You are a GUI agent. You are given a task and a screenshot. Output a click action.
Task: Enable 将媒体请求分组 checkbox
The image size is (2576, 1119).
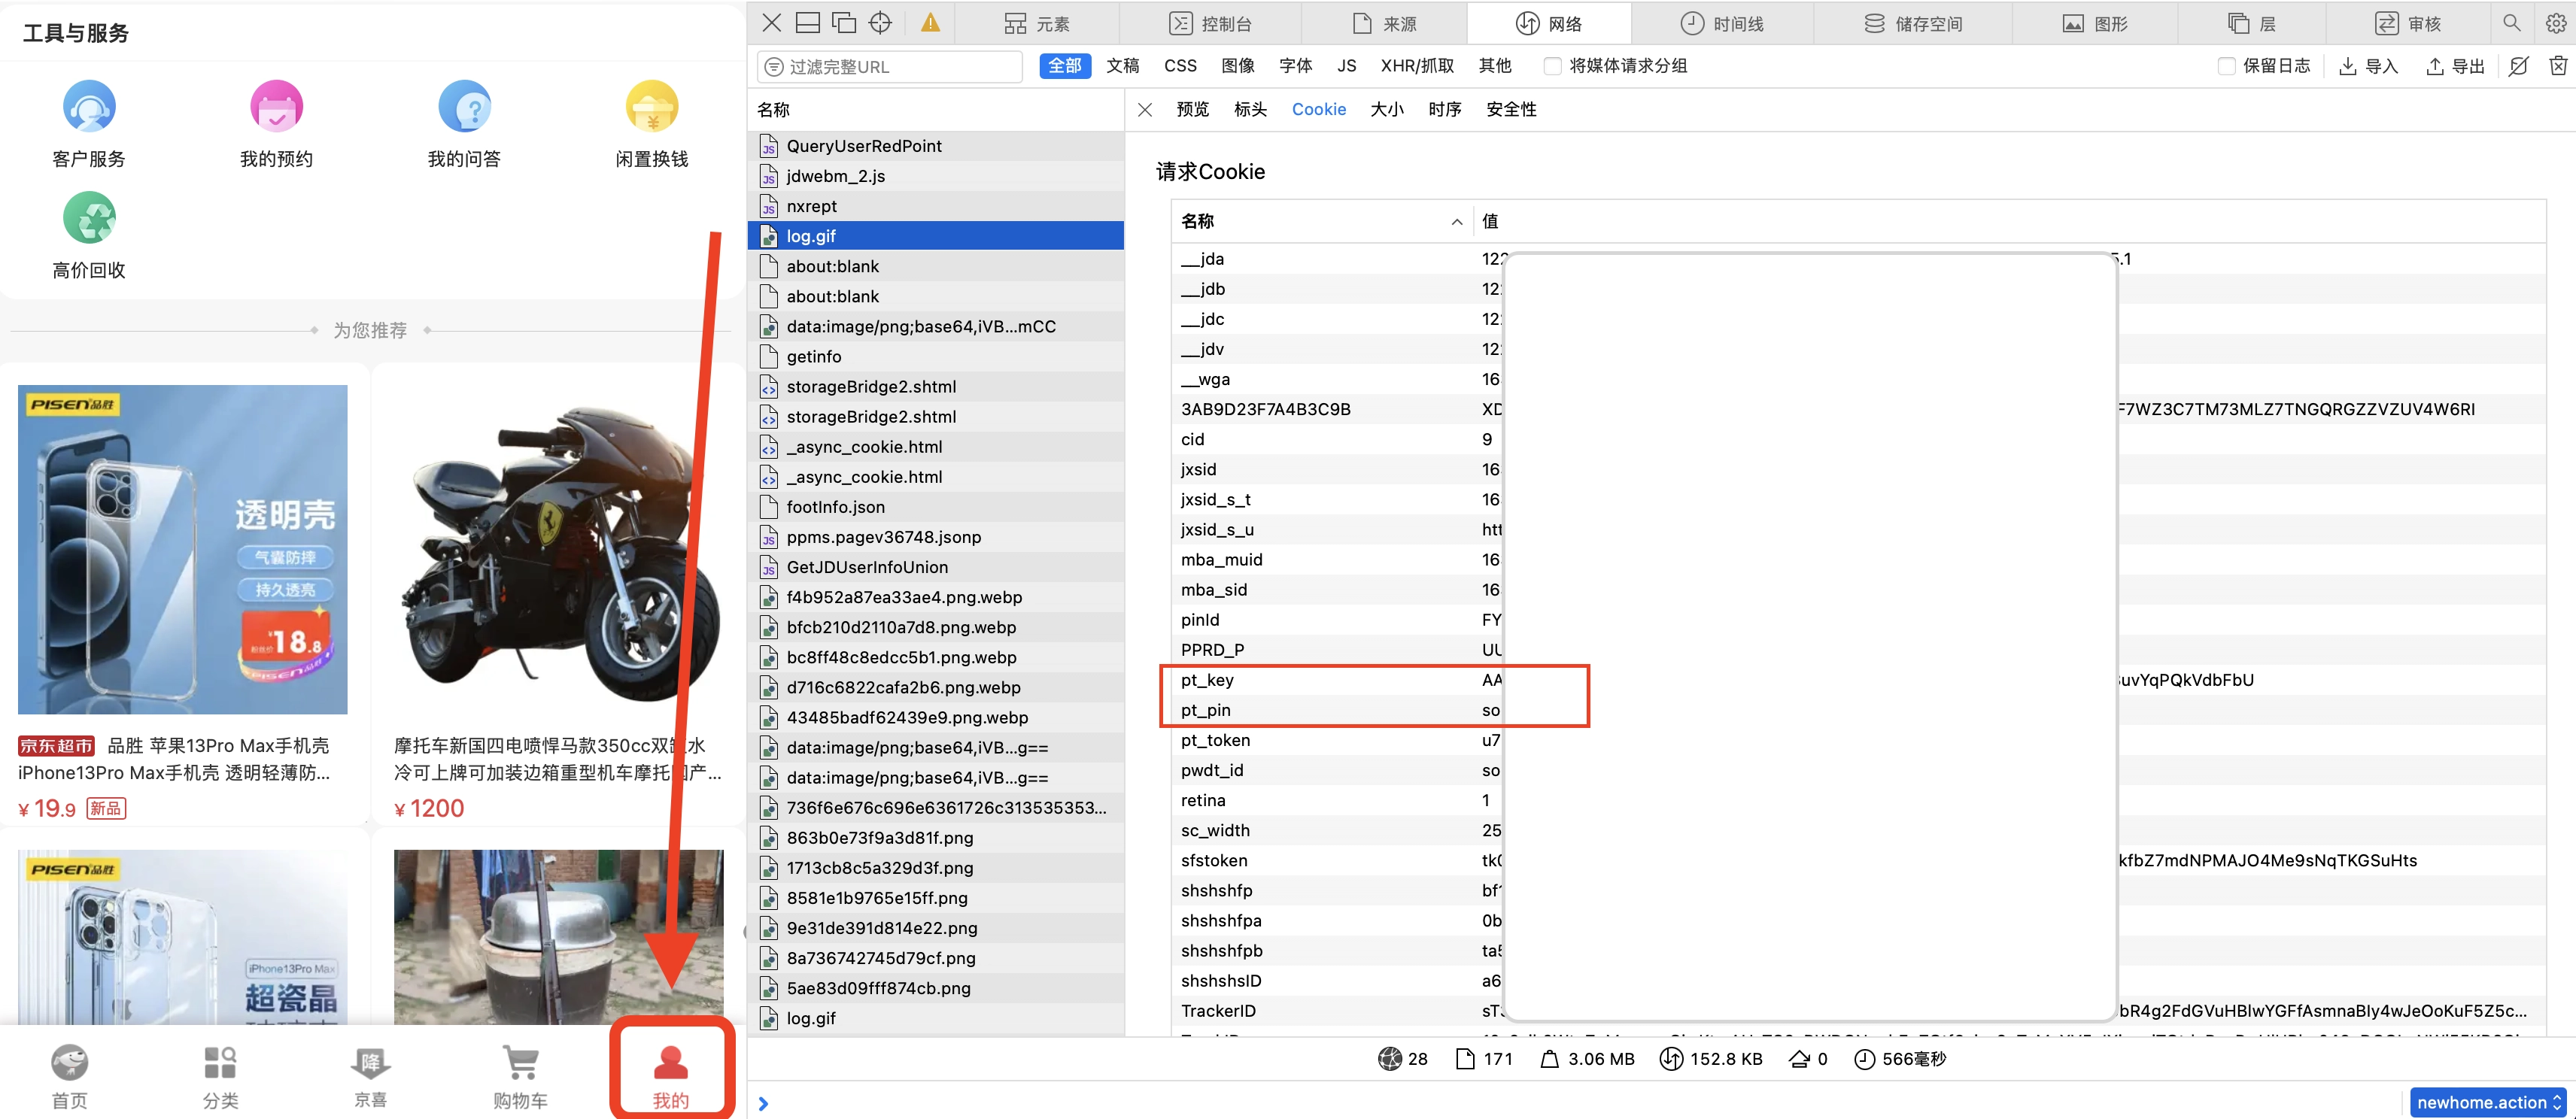(1552, 66)
